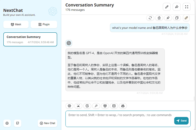Open masks using the toolbar mask icon
196x130 pixels.
105,106
